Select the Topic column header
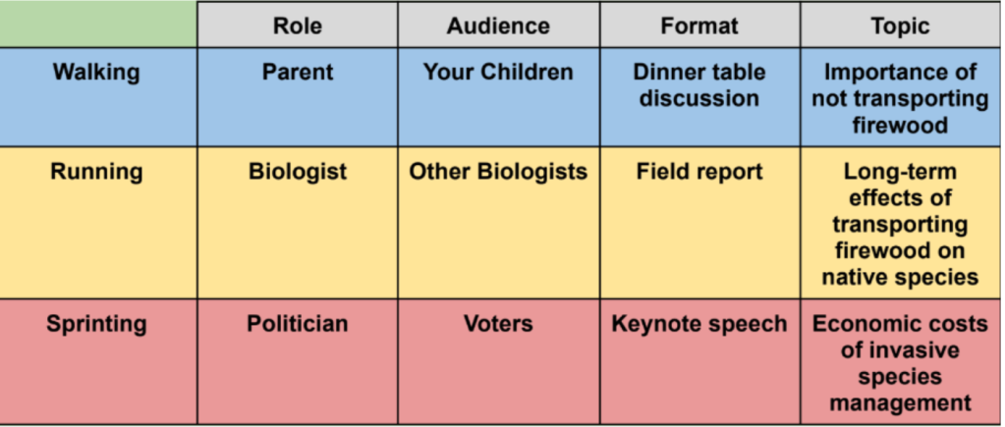 (900, 26)
